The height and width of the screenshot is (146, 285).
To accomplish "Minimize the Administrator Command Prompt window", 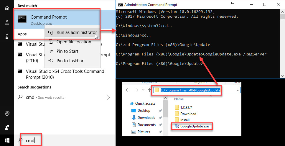I will coord(251,4).
